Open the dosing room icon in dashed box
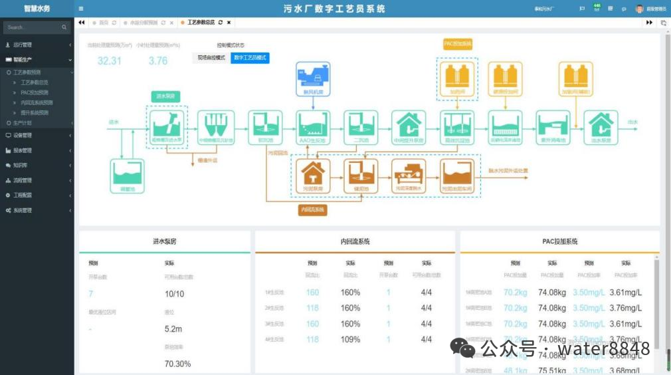This screenshot has height=375, width=671. (457, 78)
